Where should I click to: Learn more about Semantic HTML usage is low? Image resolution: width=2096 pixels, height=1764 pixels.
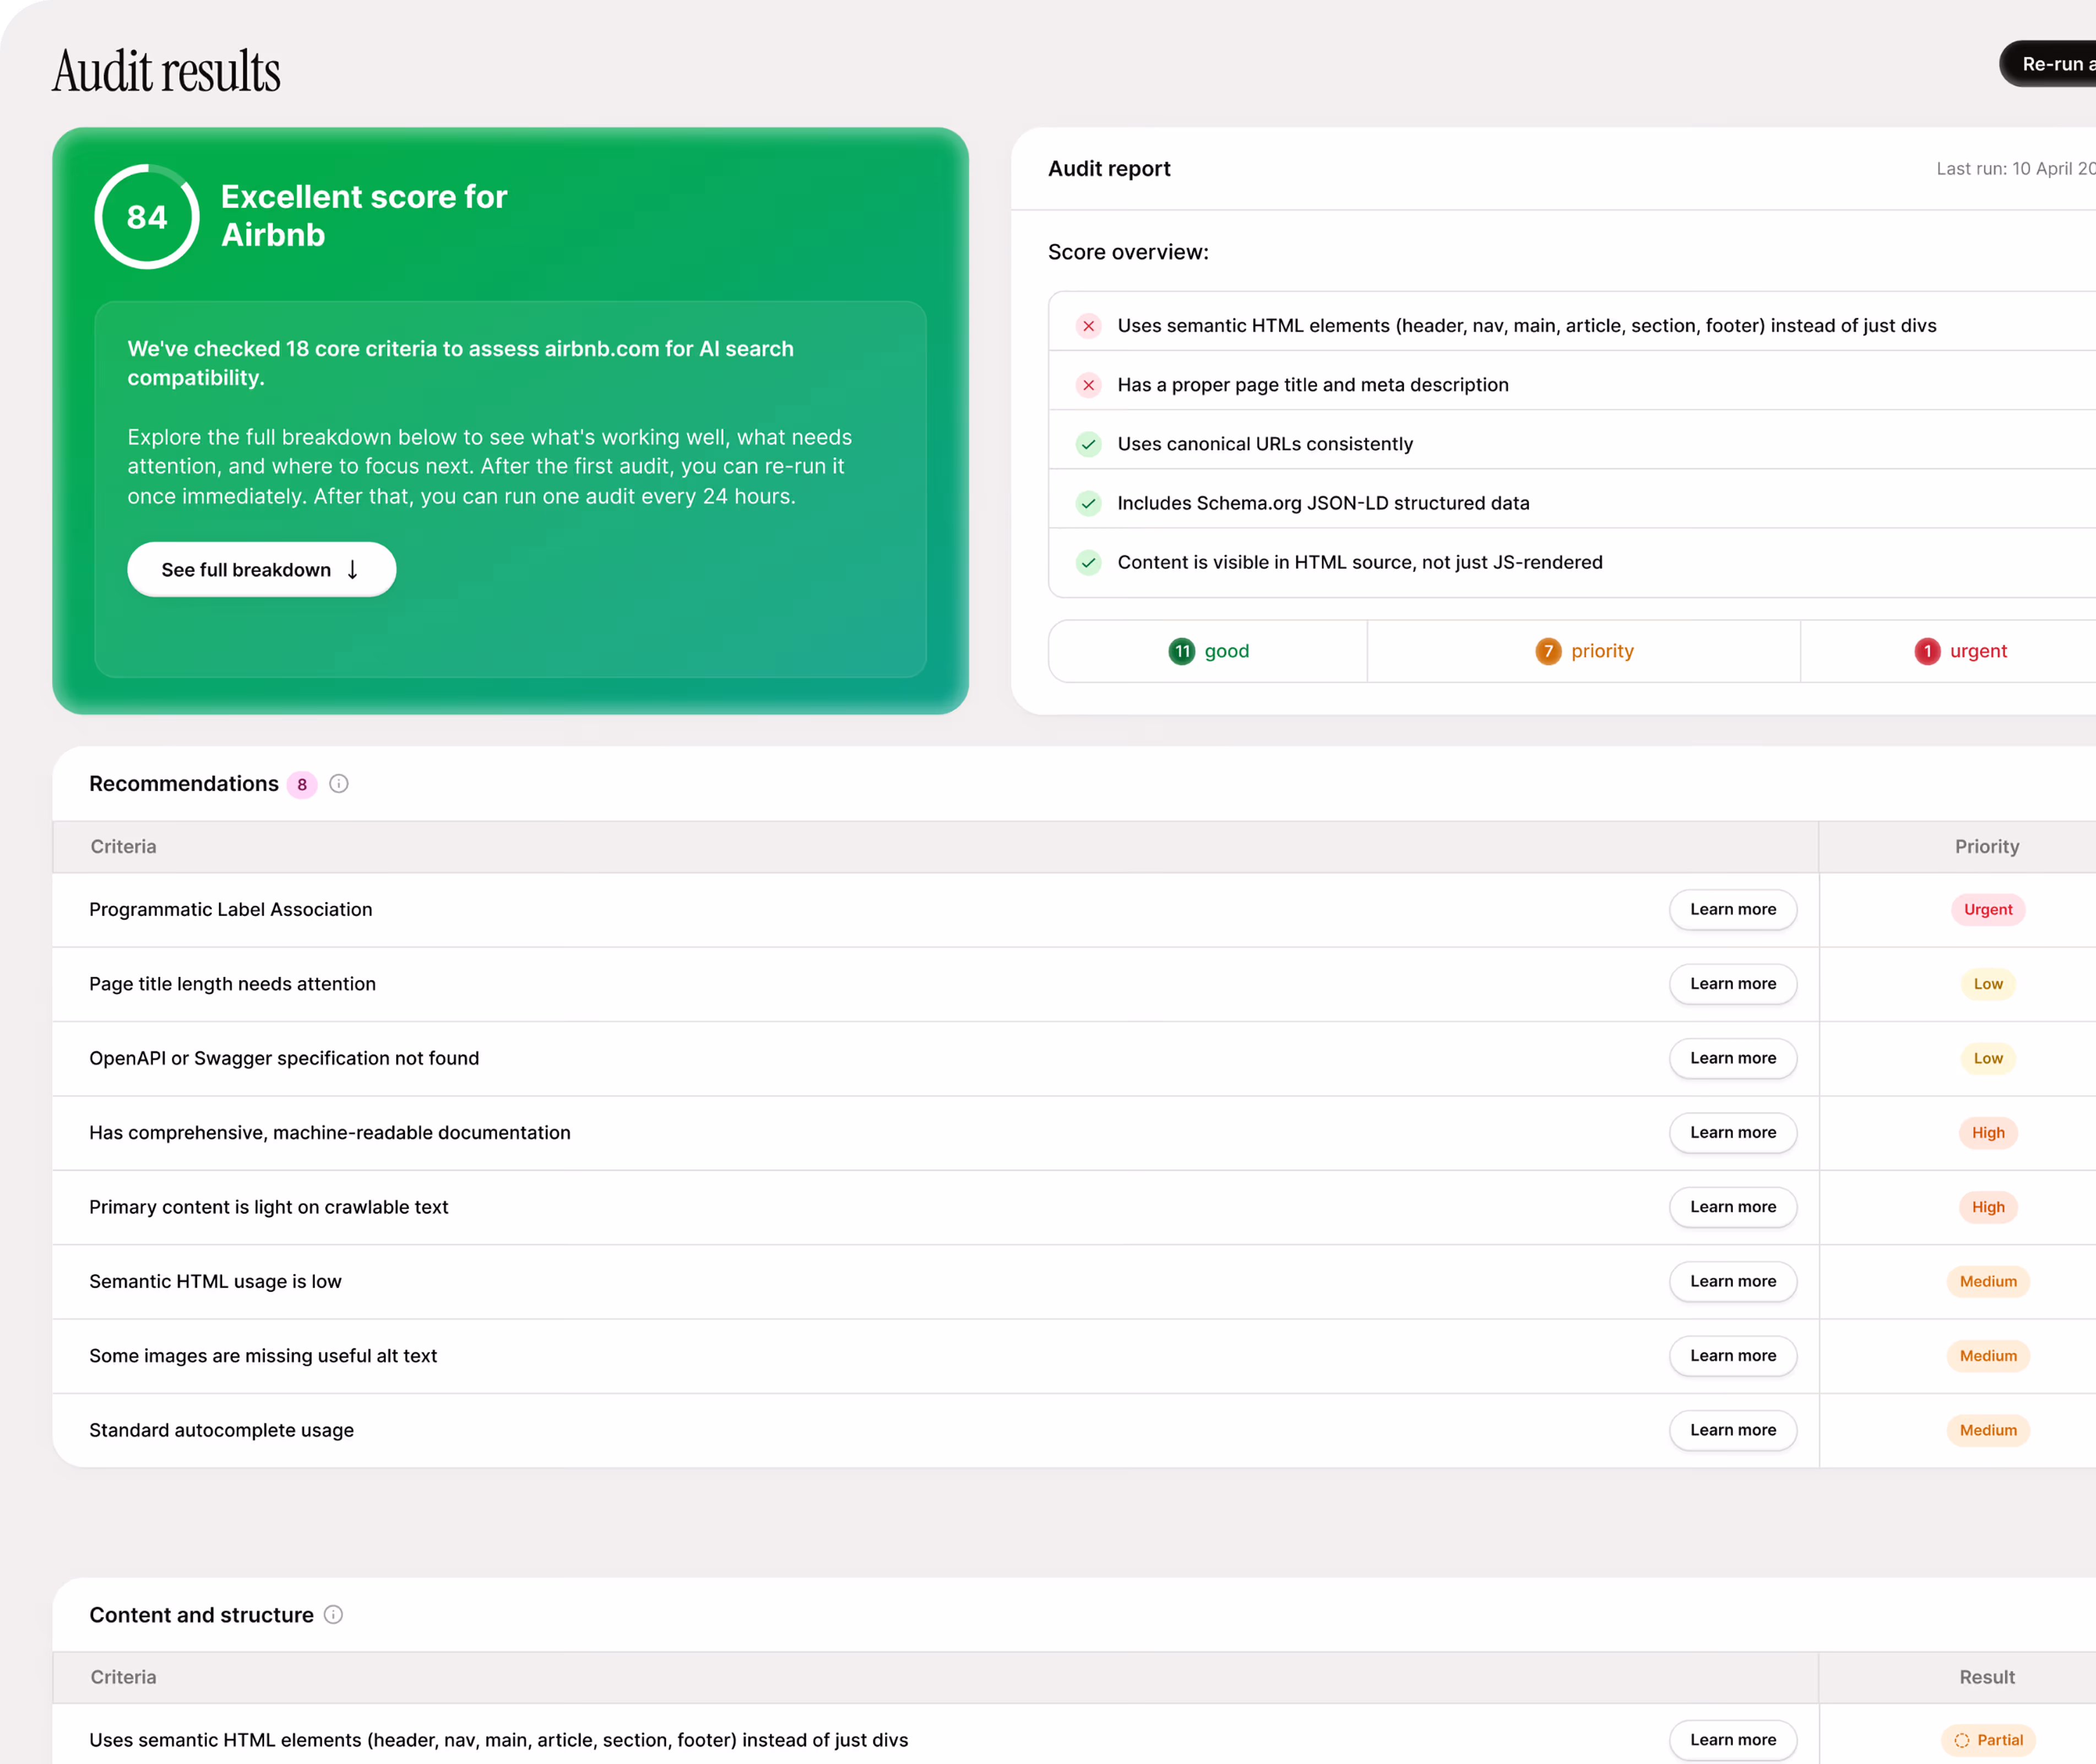tap(1733, 1281)
